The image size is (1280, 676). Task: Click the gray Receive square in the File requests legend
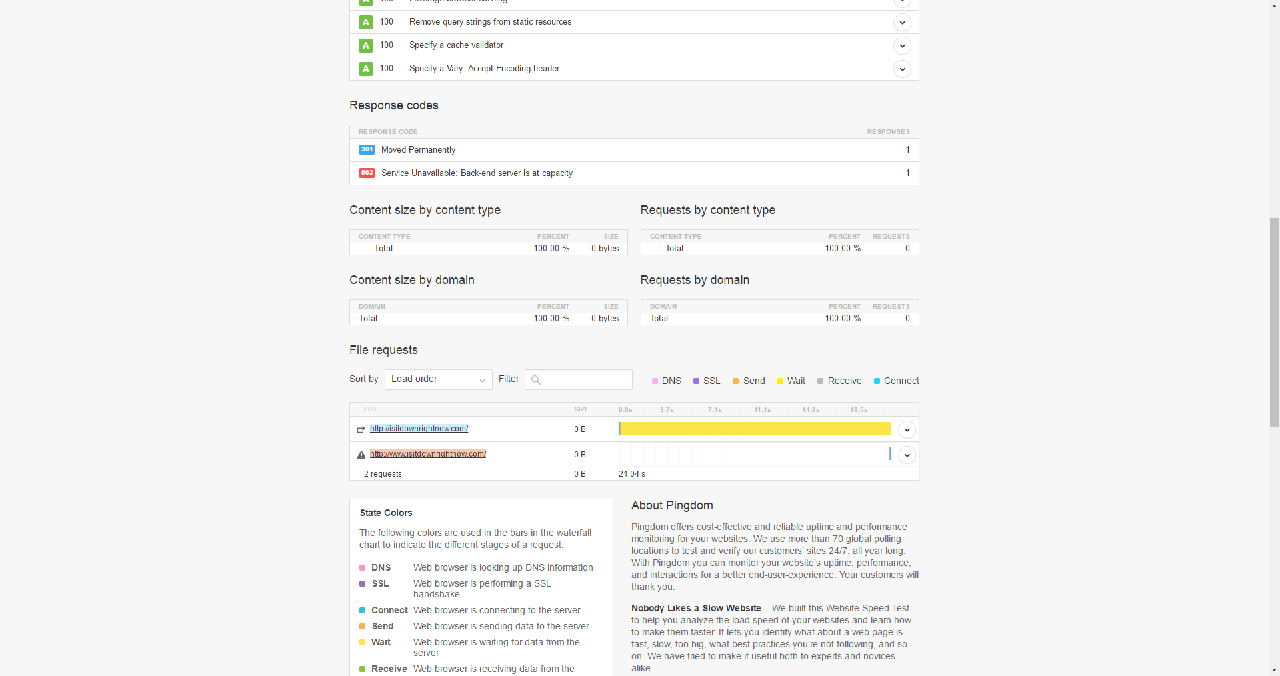(820, 381)
